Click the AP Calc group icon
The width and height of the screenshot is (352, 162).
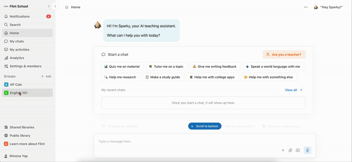[x=6, y=84]
